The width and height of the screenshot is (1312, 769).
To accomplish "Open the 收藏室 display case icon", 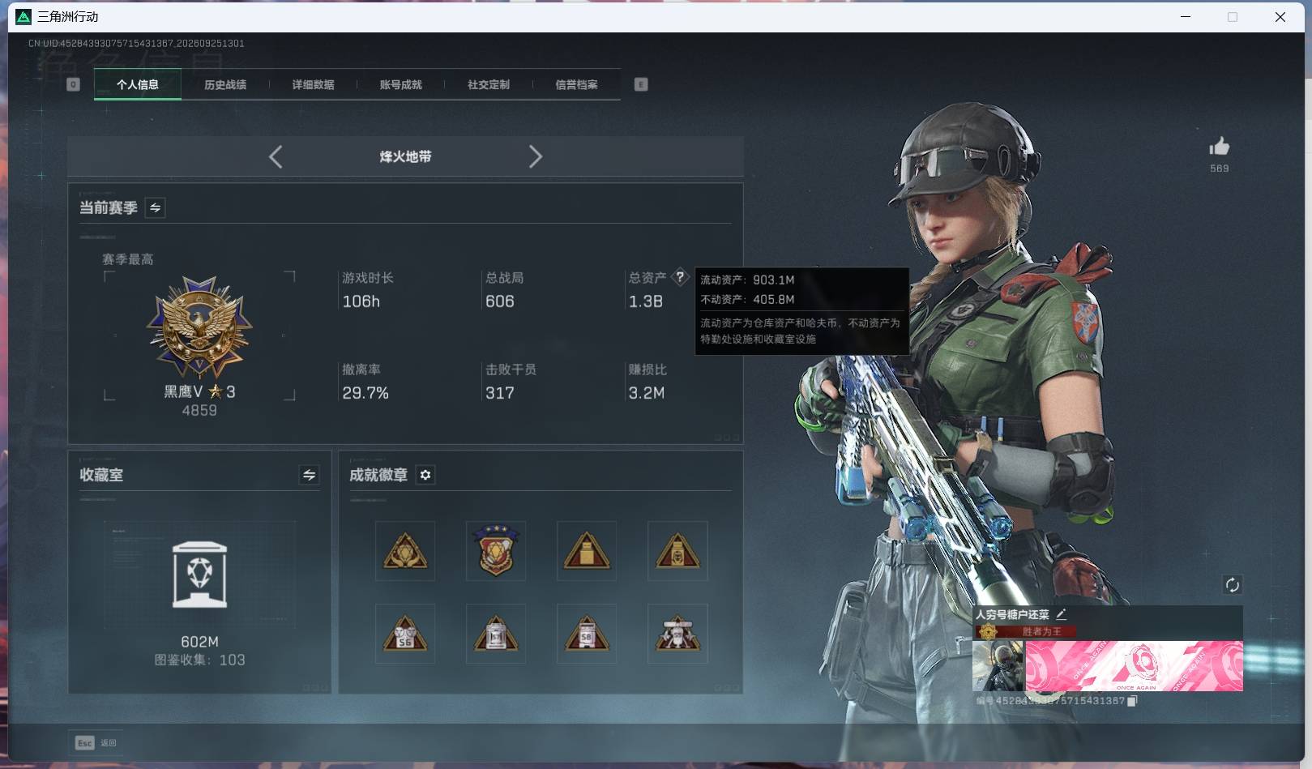I will tap(200, 575).
